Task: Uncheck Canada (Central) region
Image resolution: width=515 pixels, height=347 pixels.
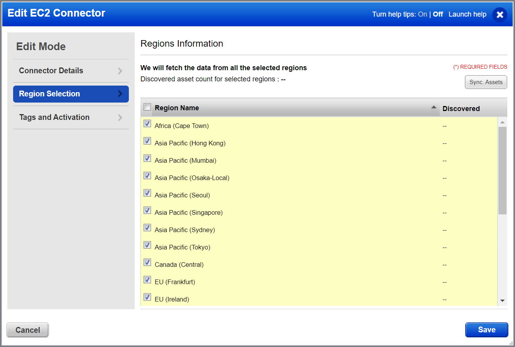Action: coord(147,262)
